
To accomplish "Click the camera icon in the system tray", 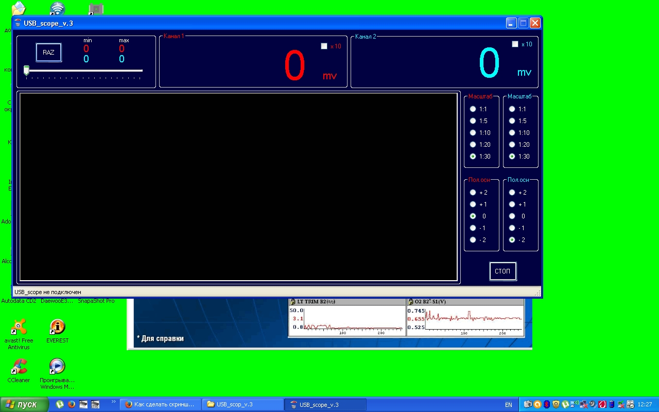I will coord(528,404).
